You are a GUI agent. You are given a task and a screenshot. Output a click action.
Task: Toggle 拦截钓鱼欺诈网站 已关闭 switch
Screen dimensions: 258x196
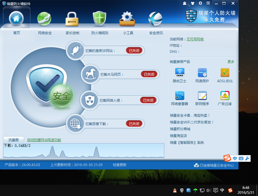134,51
